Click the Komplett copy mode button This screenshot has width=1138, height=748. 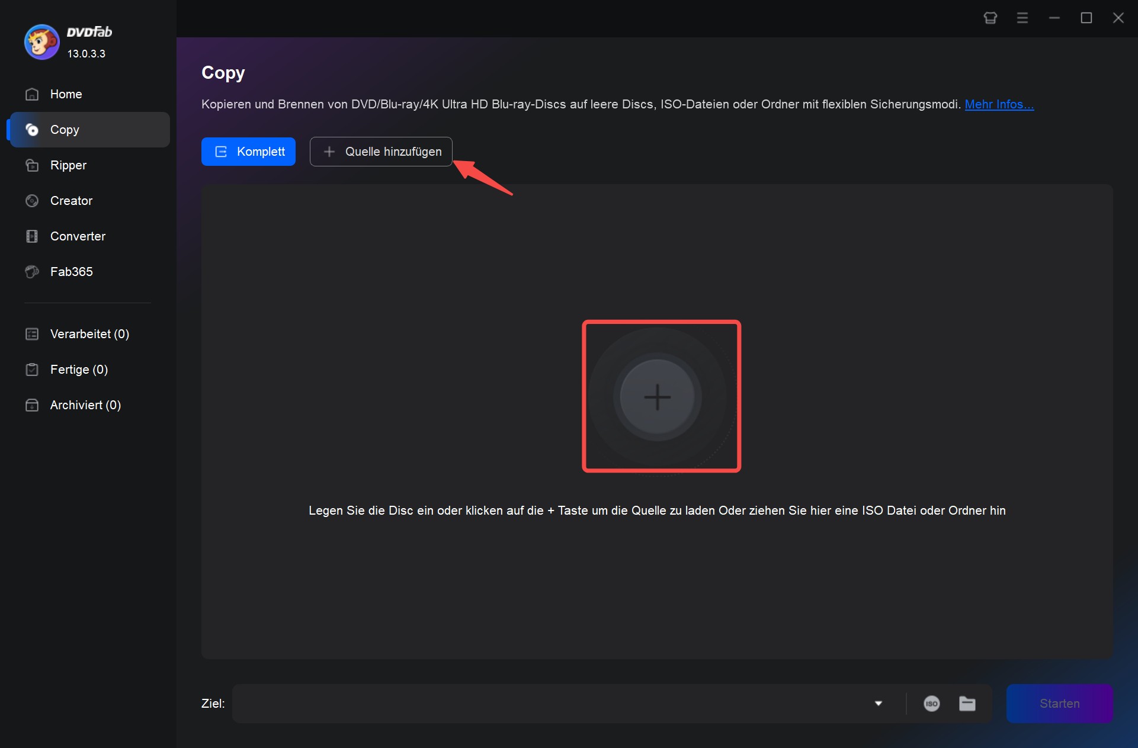(x=249, y=151)
